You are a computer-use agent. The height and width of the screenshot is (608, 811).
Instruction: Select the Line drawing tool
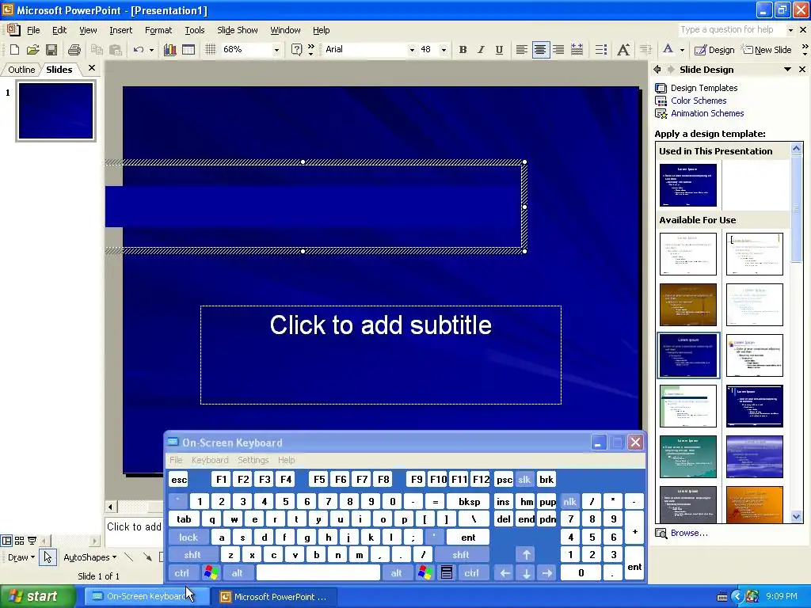129,557
